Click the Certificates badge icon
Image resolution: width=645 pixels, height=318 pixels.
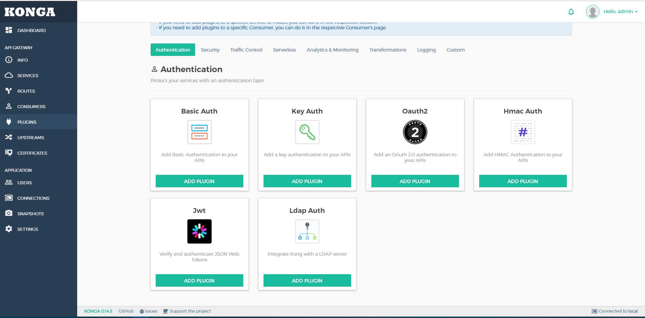9,153
